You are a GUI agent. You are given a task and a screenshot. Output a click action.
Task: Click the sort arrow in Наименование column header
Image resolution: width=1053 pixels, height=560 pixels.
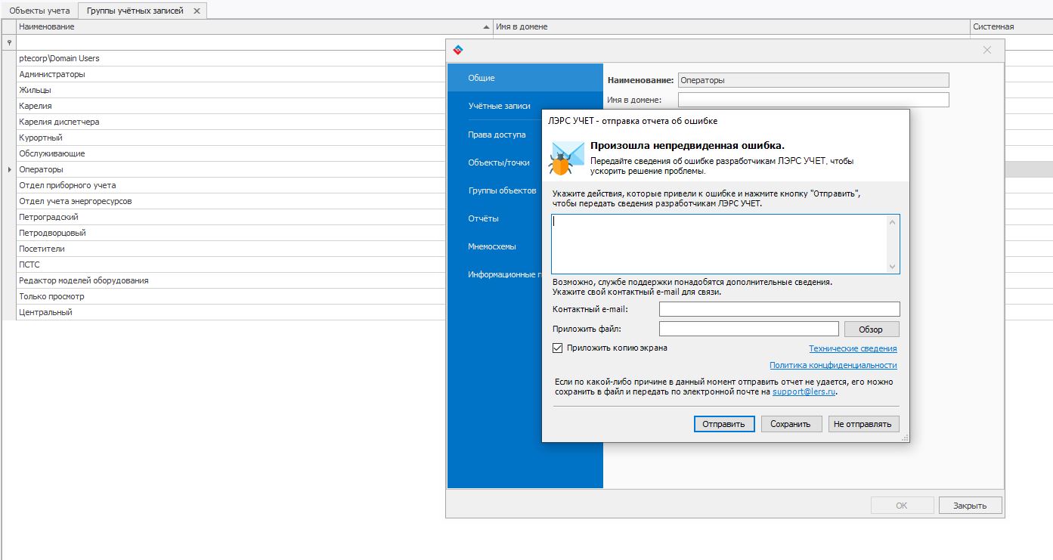(486, 27)
